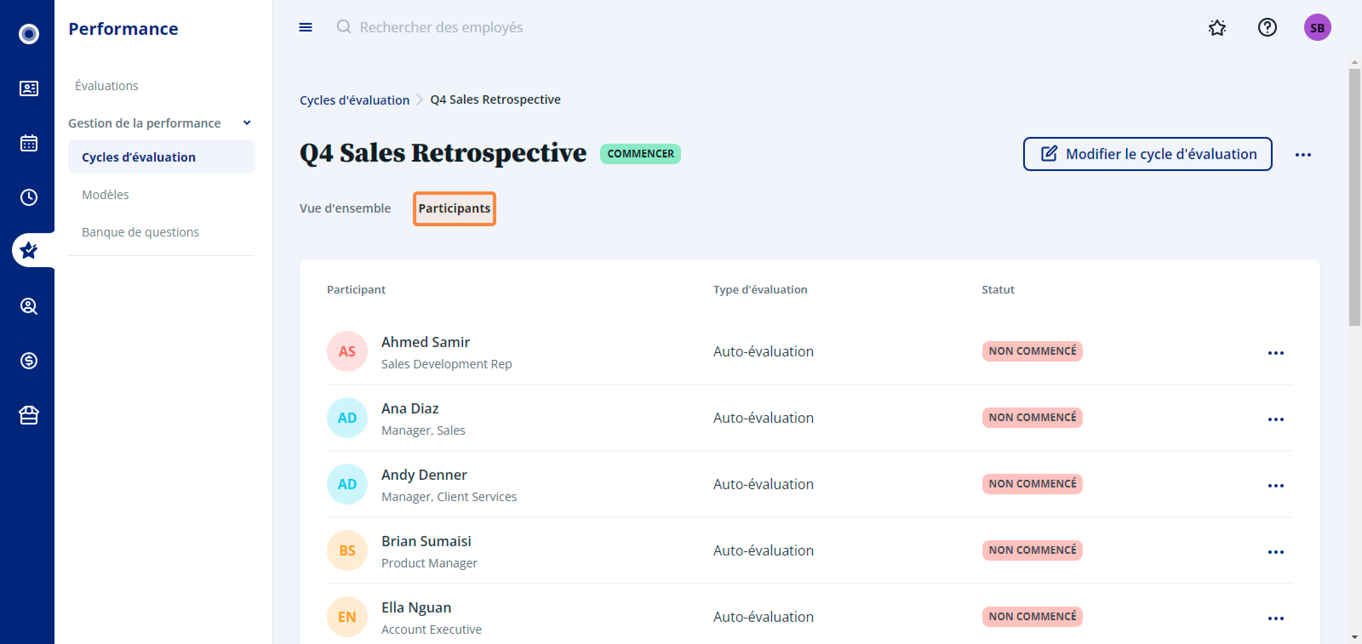This screenshot has height=644, width=1362.
Task: Click the Cycles d'évaluation breadcrumb link
Action: pyautogui.click(x=354, y=100)
